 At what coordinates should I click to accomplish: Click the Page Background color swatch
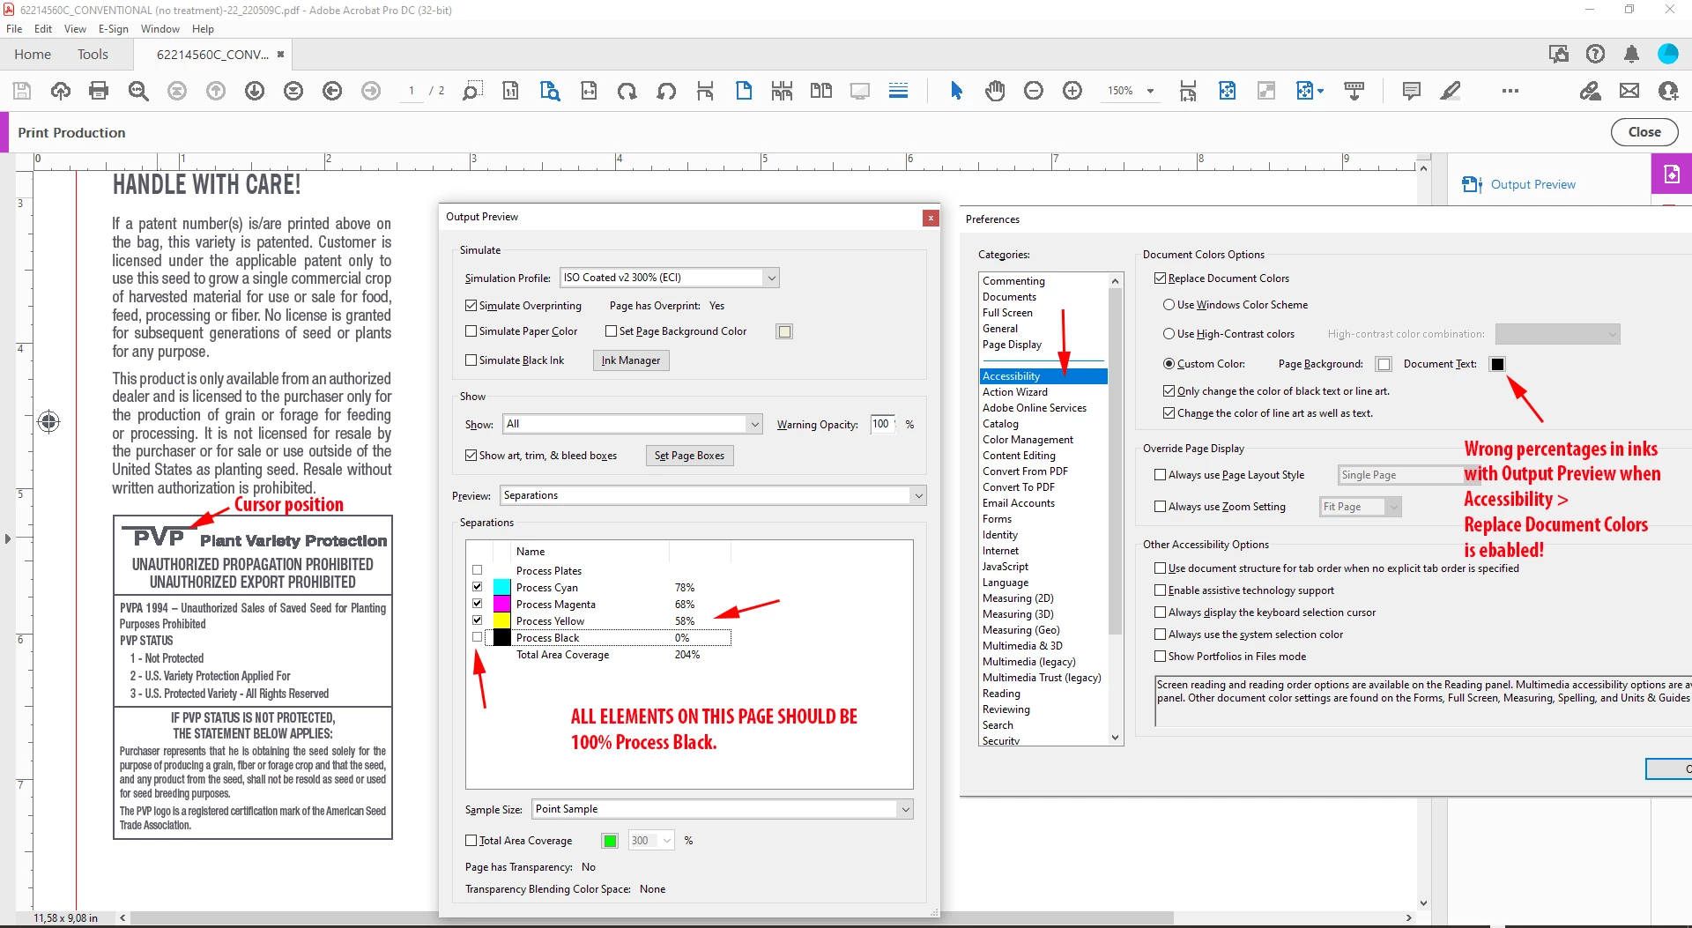[x=1384, y=364]
